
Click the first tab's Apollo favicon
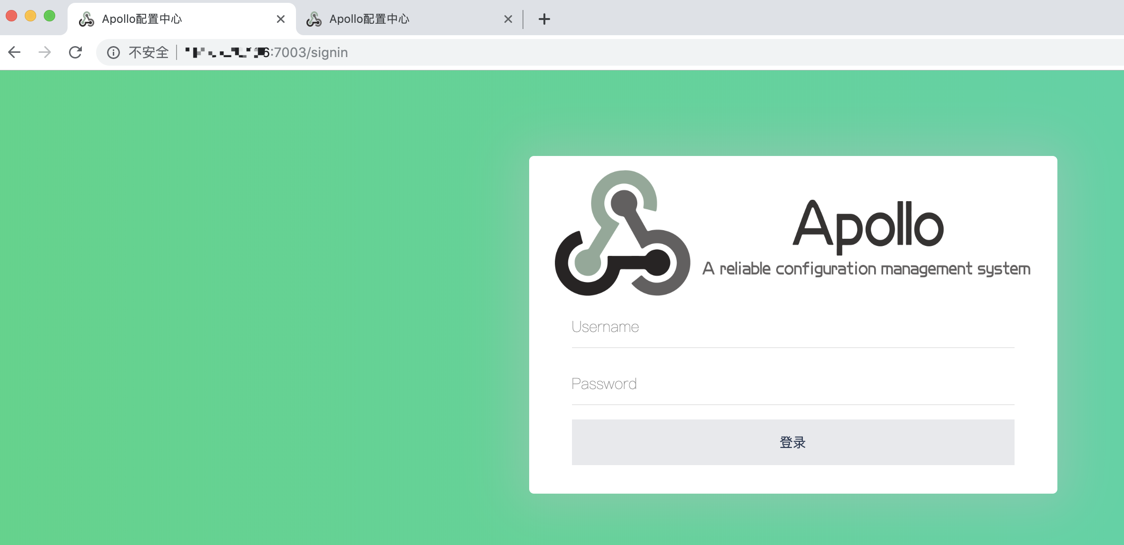pos(87,19)
